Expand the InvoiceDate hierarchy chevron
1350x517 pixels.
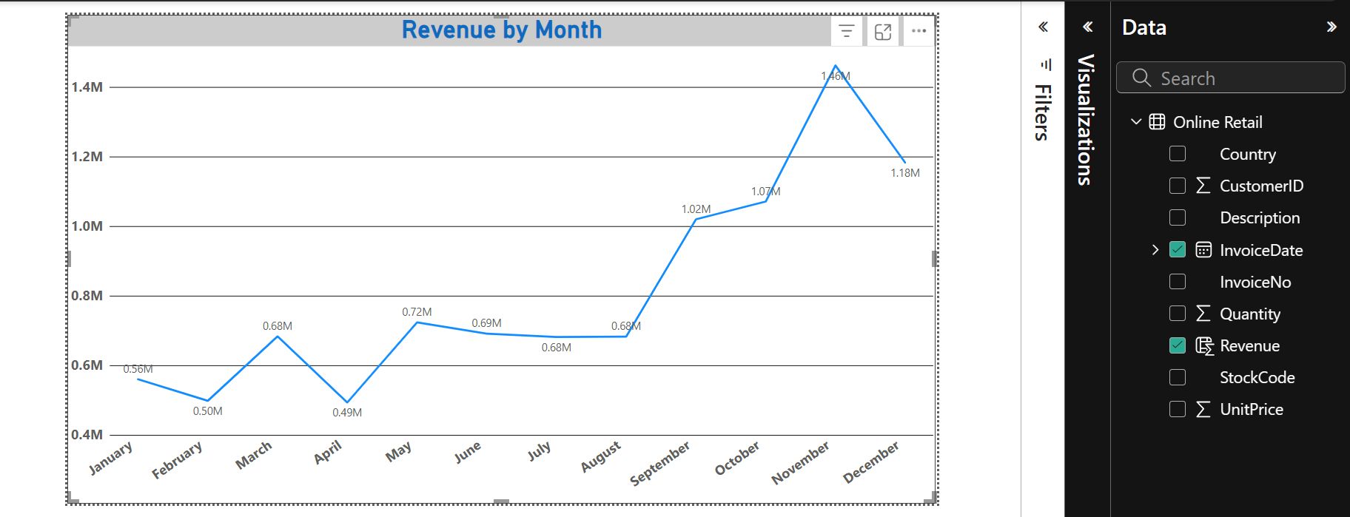click(x=1155, y=250)
